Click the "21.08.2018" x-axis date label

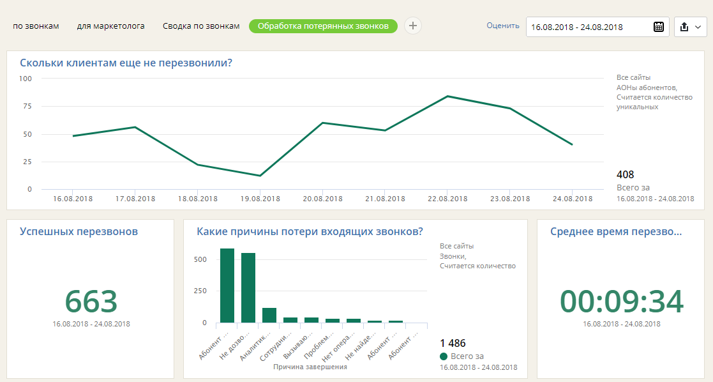[x=385, y=199]
